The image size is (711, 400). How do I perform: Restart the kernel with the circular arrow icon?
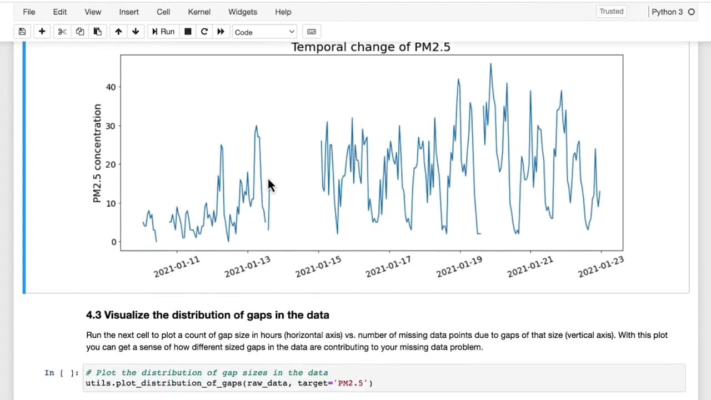coord(204,32)
